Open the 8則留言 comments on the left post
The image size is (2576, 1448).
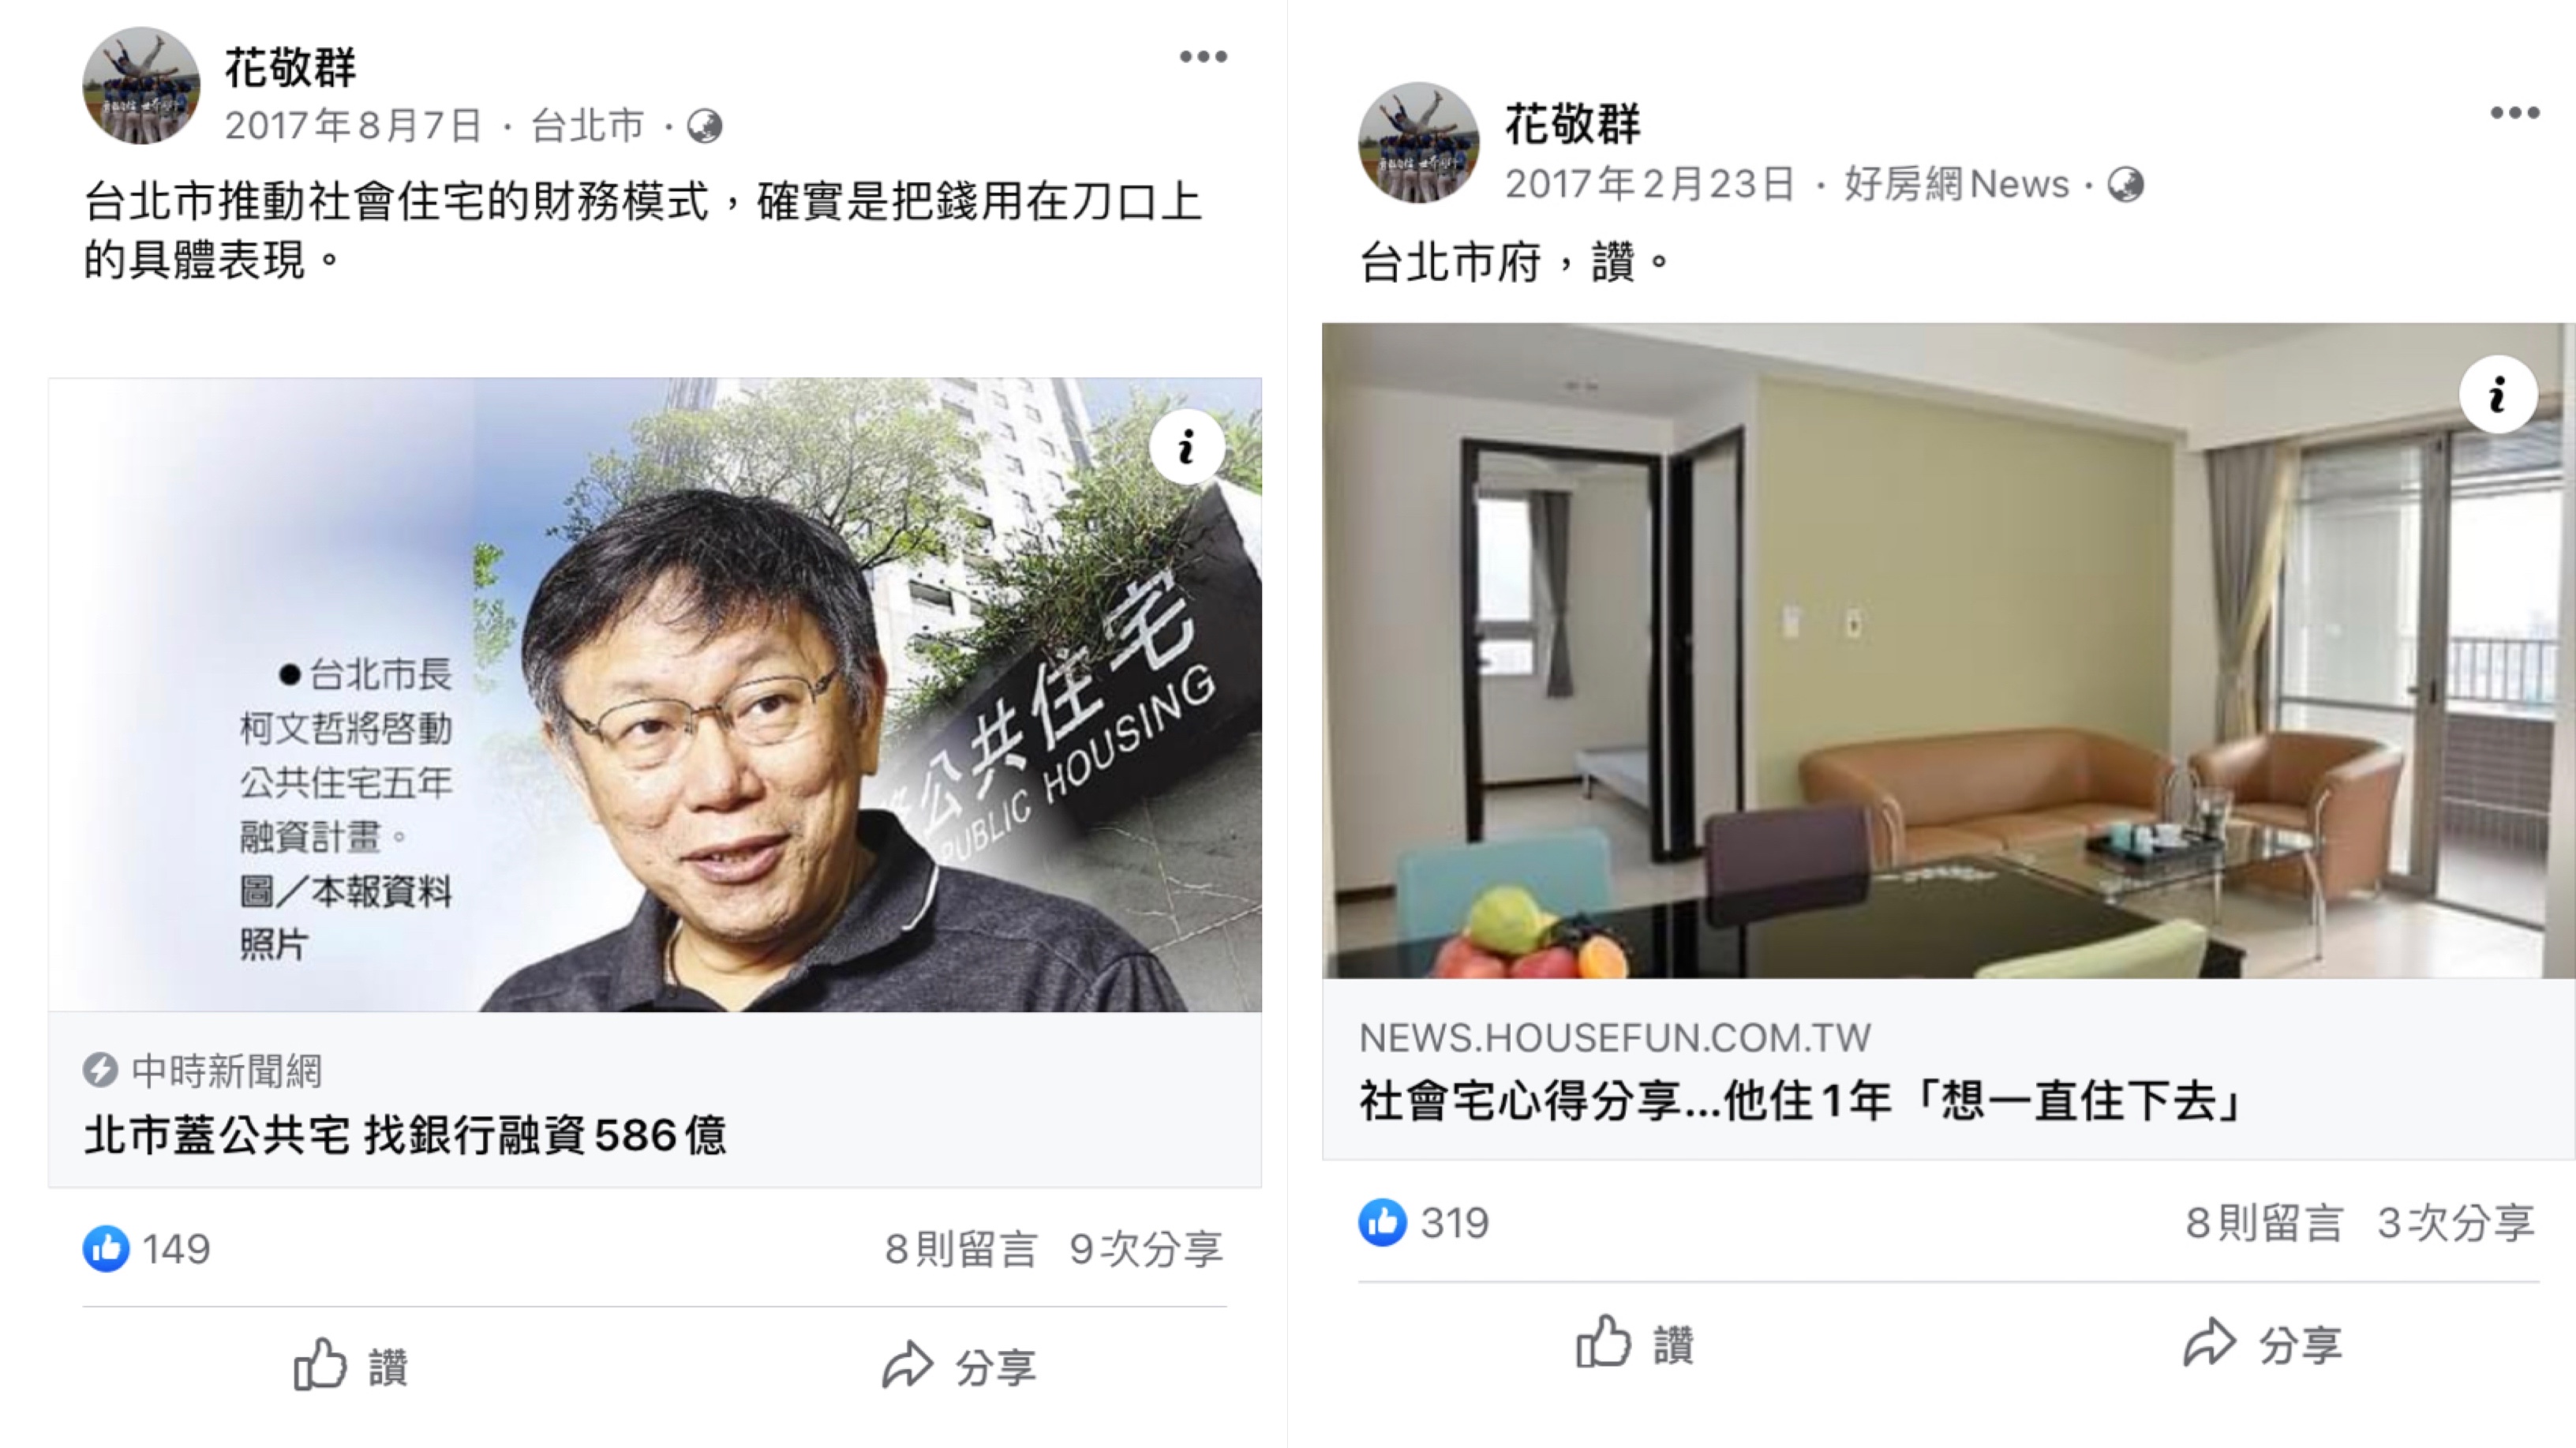pos(961,1249)
